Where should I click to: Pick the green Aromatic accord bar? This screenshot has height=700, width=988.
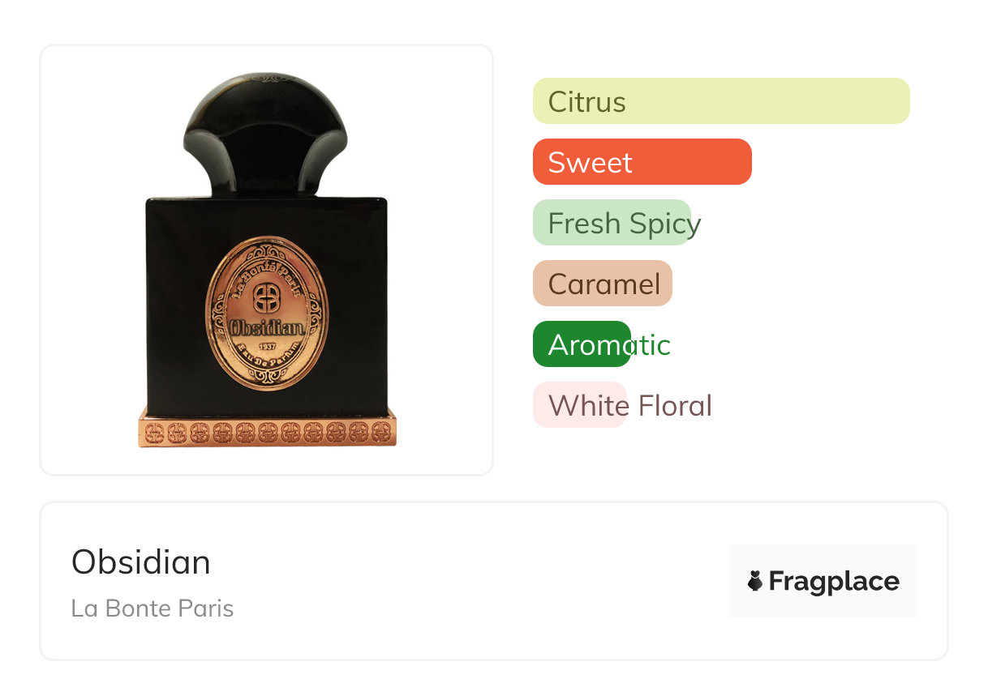tap(582, 344)
